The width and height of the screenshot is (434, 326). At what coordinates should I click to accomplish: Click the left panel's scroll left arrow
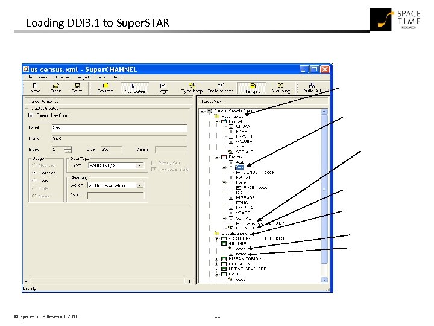point(27,281)
